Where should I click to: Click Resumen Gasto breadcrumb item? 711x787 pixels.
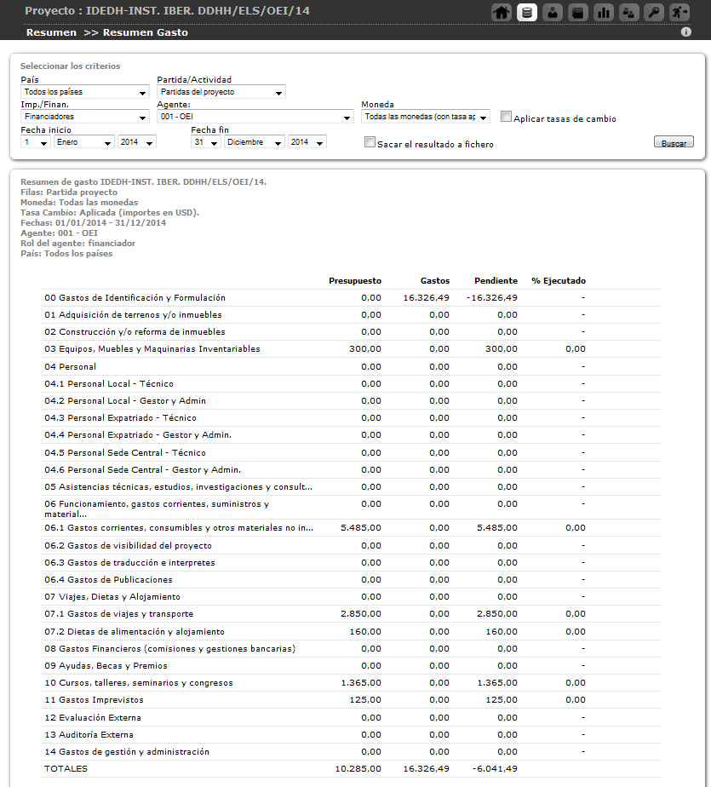coord(146,32)
